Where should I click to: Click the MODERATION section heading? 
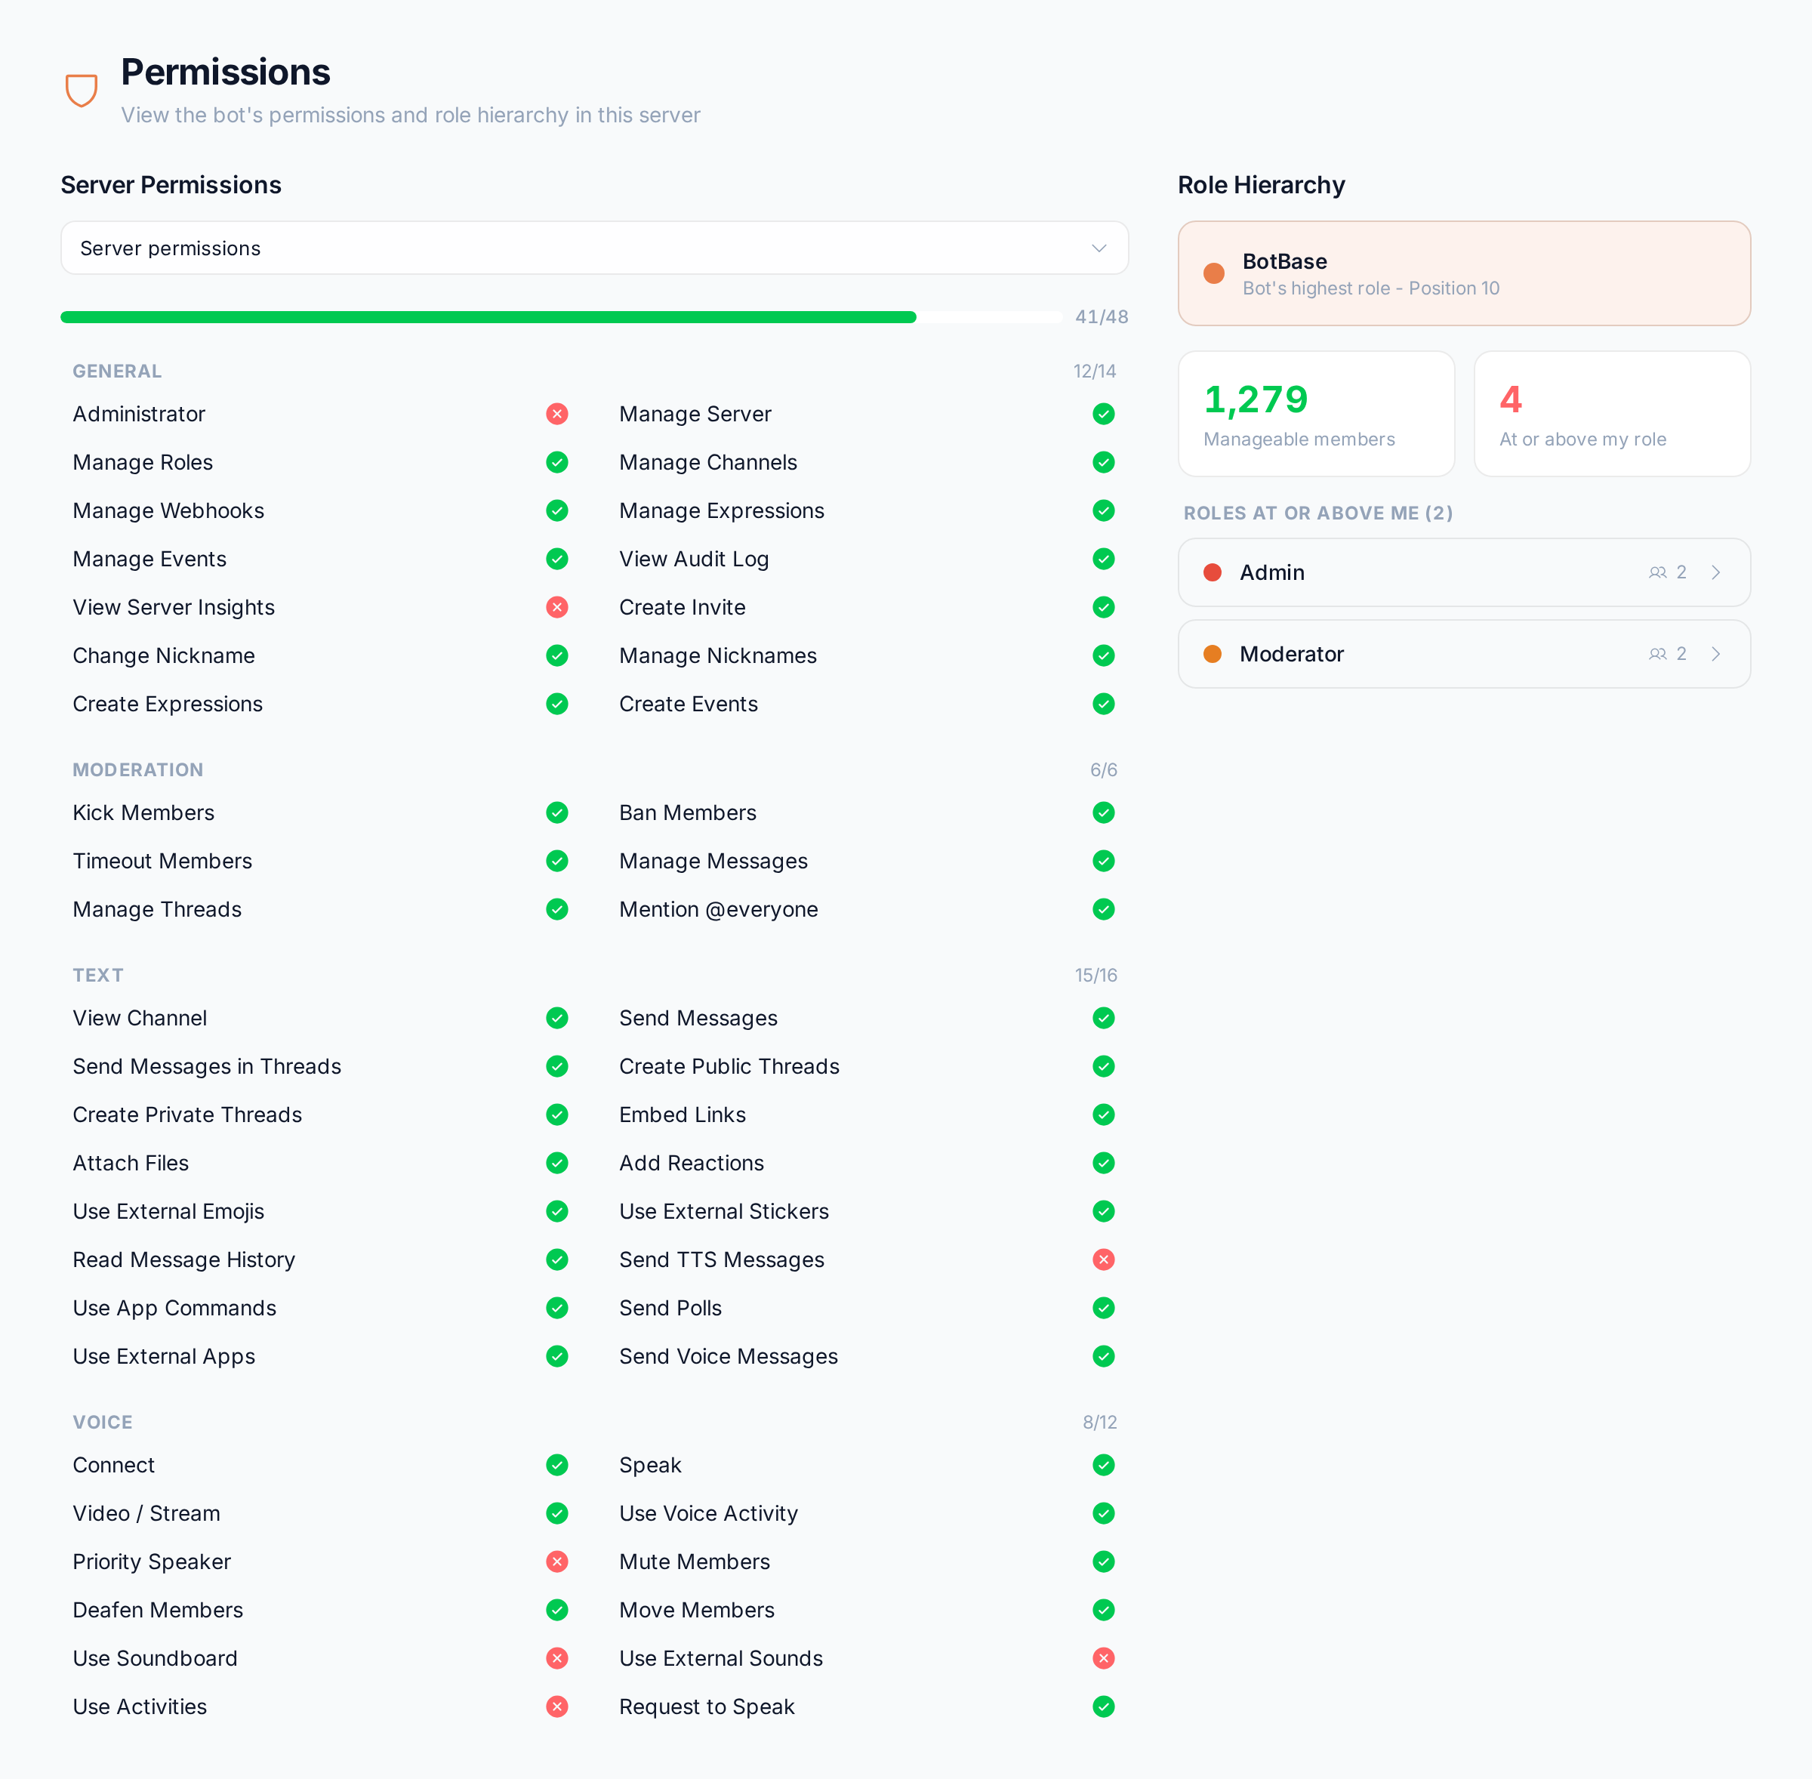click(137, 770)
